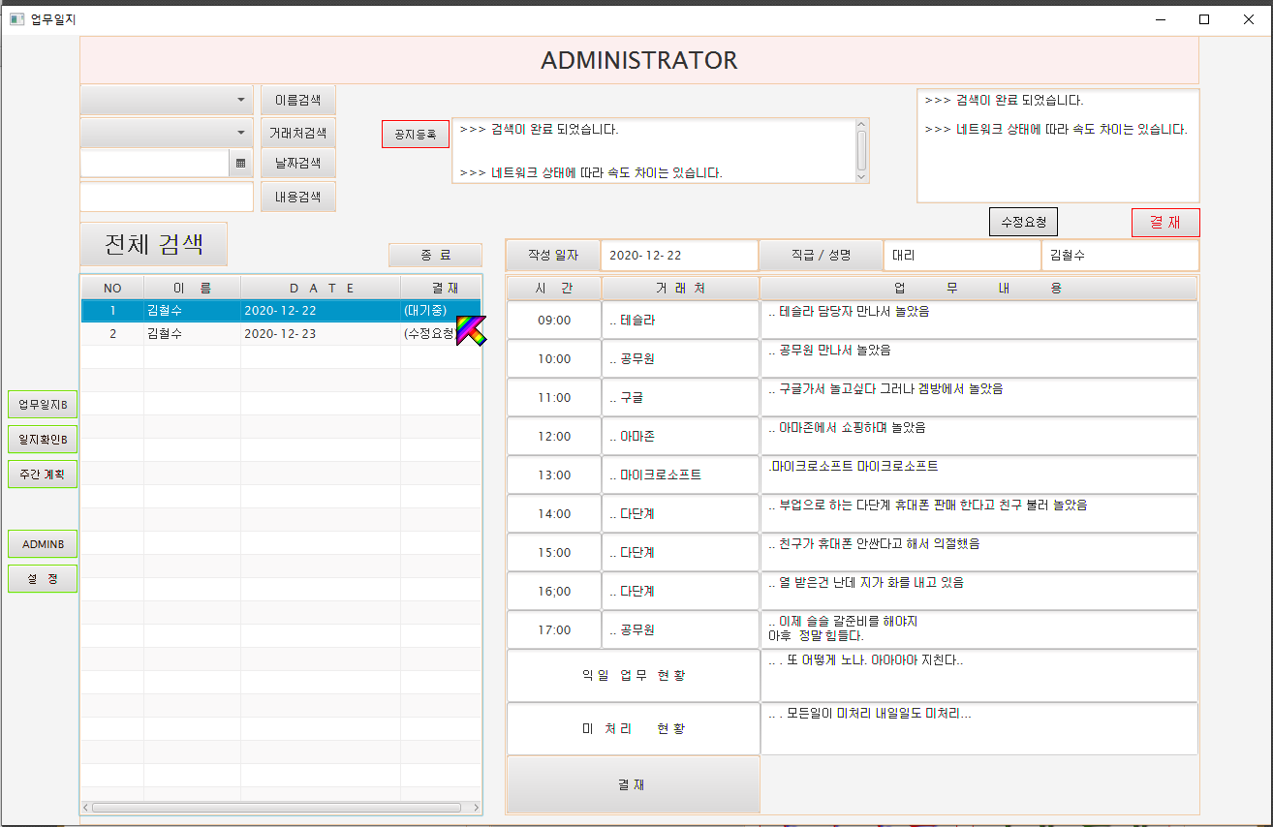Click the list horizontal scrollbar right arrow
Viewport: 1273px width, 827px height.
click(475, 807)
